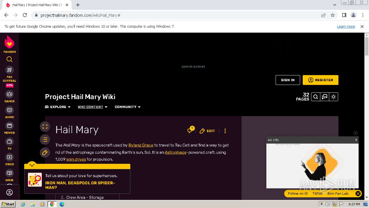Open Project Hail Mary Wiki title

80,97
